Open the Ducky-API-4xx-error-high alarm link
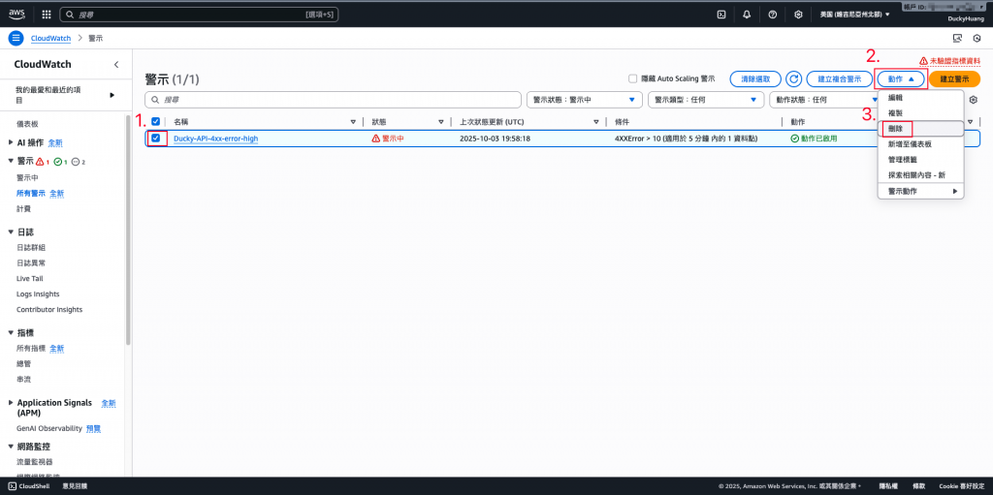The image size is (993, 495). pyautogui.click(x=216, y=139)
